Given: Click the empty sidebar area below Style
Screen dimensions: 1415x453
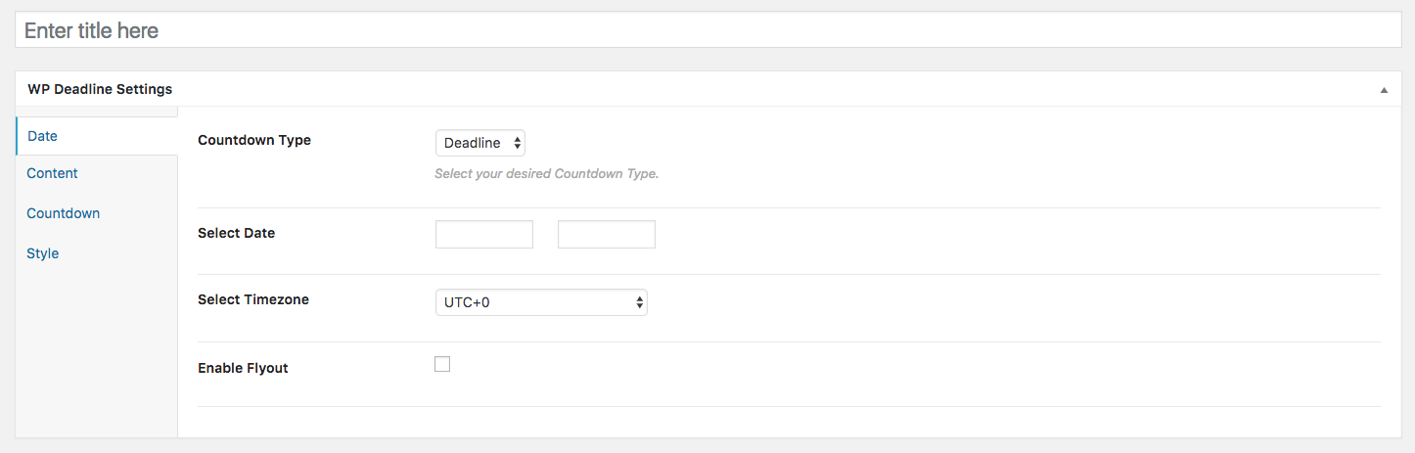Looking at the screenshot, I should click(x=96, y=352).
